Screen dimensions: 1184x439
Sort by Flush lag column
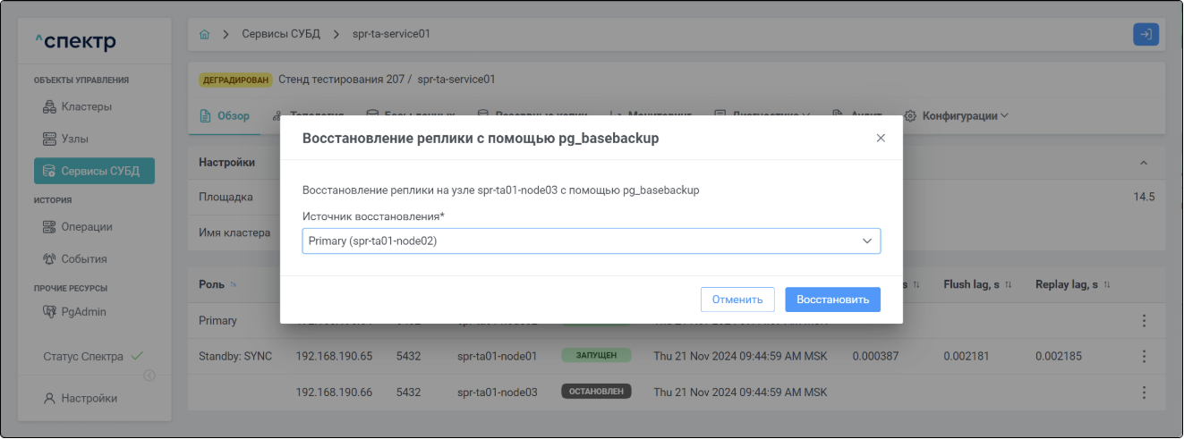coord(977,284)
